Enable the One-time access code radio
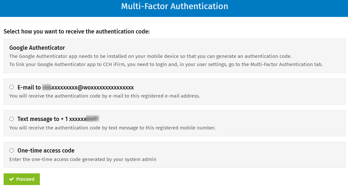The image size is (348, 187). [x=12, y=151]
